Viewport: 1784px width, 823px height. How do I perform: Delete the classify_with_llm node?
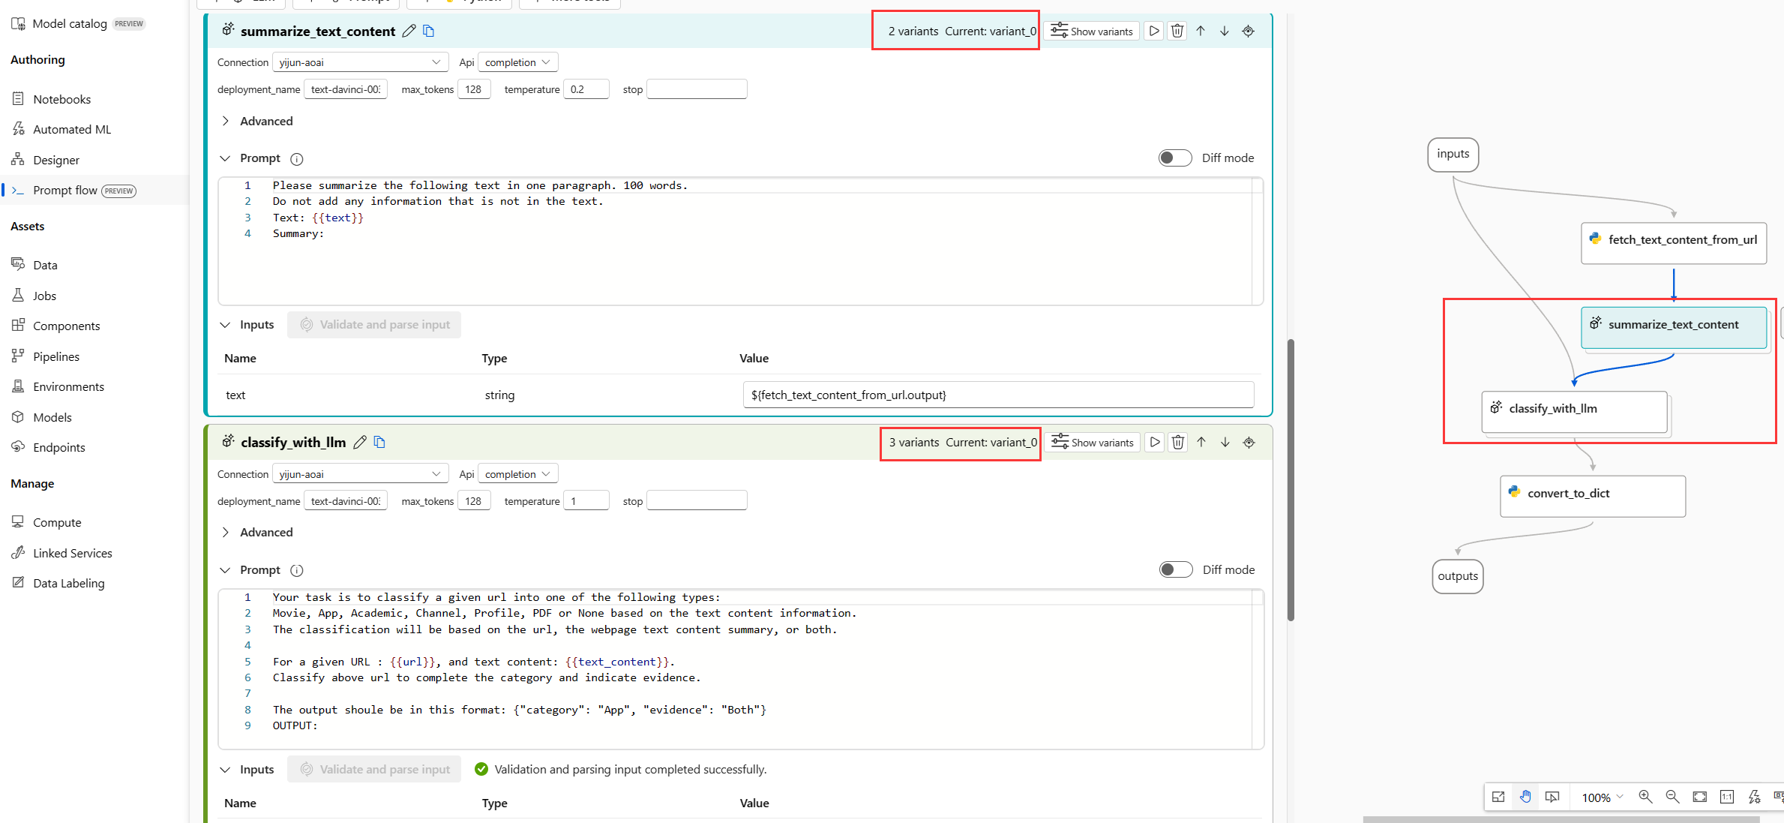pyautogui.click(x=1178, y=443)
